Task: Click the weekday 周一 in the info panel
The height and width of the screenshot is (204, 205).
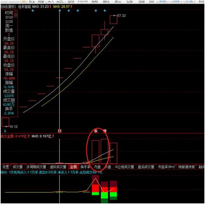Action: pos(9,26)
